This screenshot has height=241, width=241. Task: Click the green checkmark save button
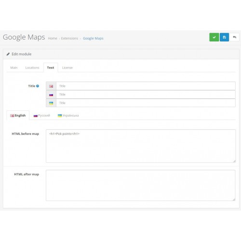pyautogui.click(x=214, y=37)
